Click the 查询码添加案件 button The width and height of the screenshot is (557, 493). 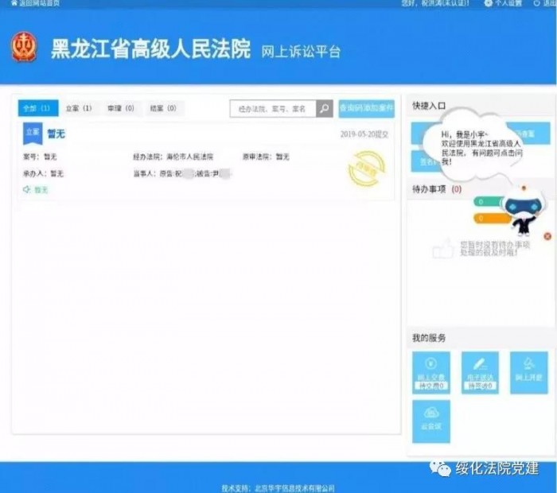(366, 108)
